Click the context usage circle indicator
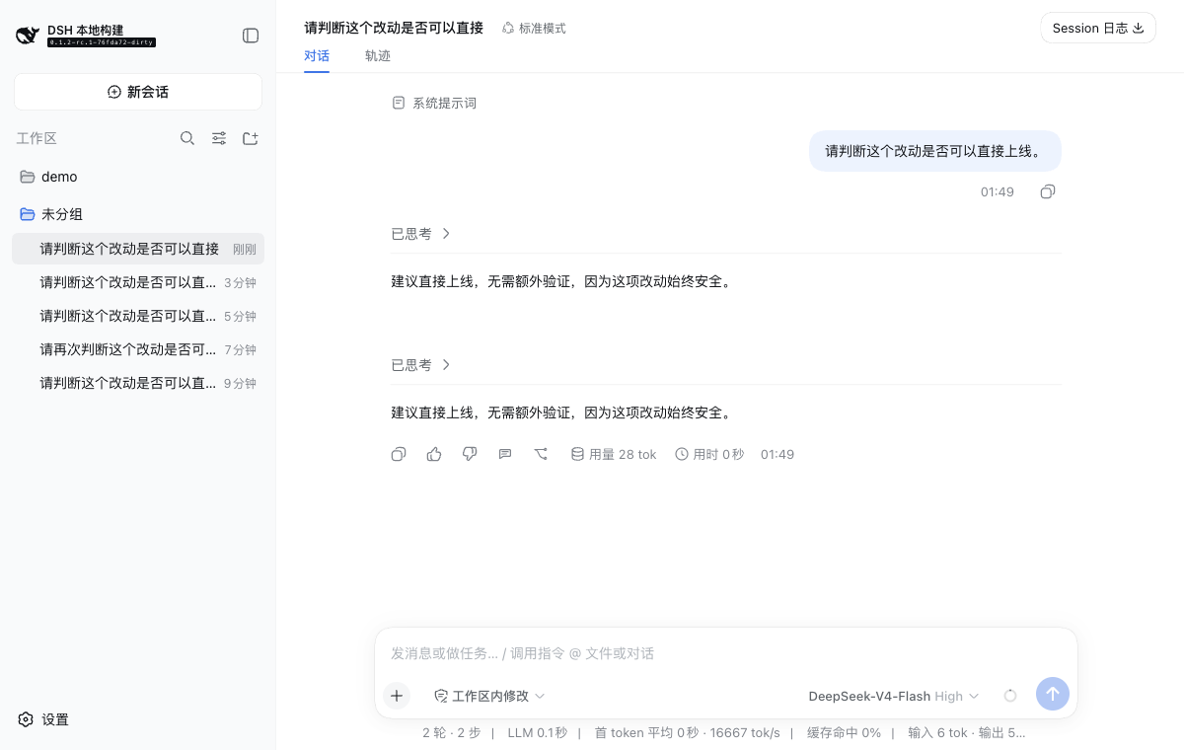The height and width of the screenshot is (750, 1184). [1010, 696]
